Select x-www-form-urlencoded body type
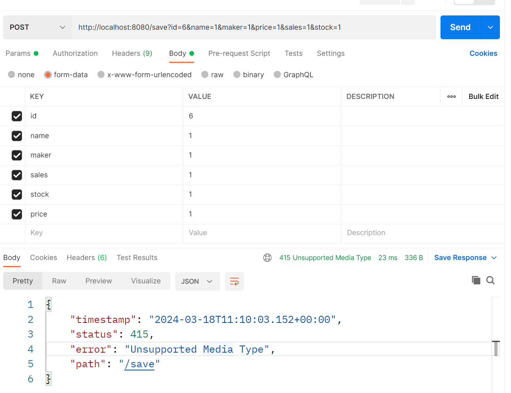The height and width of the screenshot is (393, 511). pyautogui.click(x=101, y=74)
